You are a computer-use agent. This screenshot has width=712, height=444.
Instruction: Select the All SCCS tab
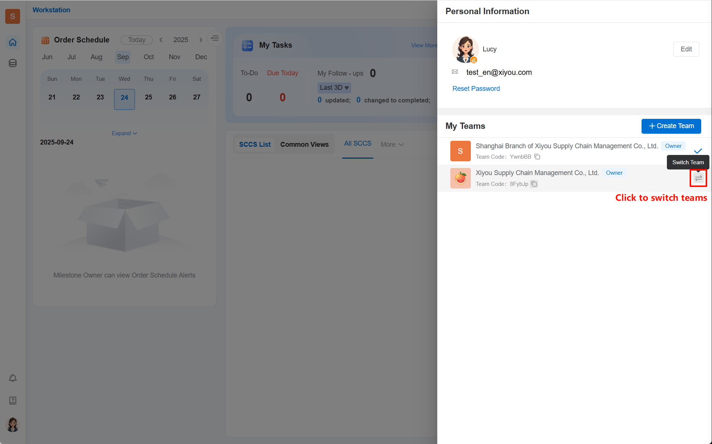click(x=357, y=144)
